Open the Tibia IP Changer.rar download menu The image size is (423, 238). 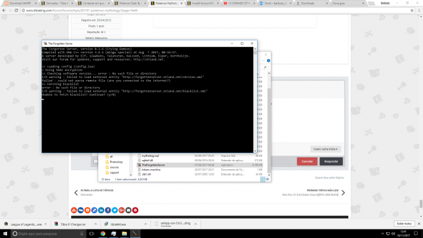click(96, 224)
